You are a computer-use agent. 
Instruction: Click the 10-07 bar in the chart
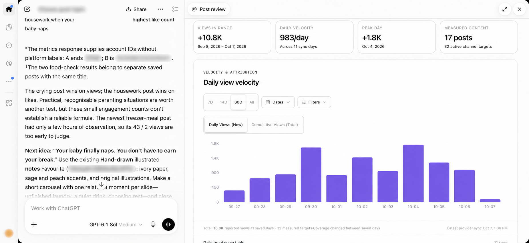point(490,201)
